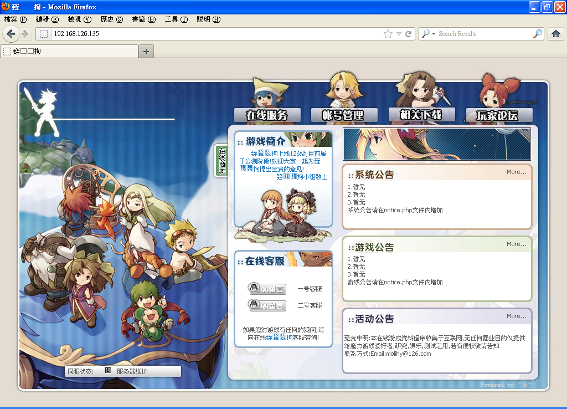567x409 pixels.
Task: Click the contact Email molihy@126.com line
Action: click(x=388, y=354)
